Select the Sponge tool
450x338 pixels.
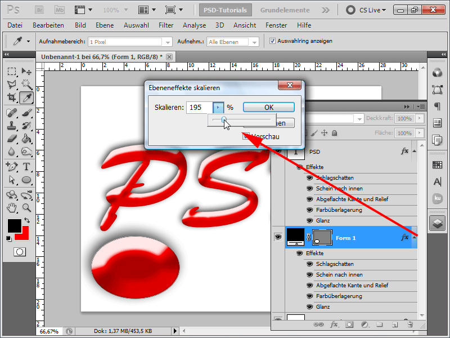[26, 152]
